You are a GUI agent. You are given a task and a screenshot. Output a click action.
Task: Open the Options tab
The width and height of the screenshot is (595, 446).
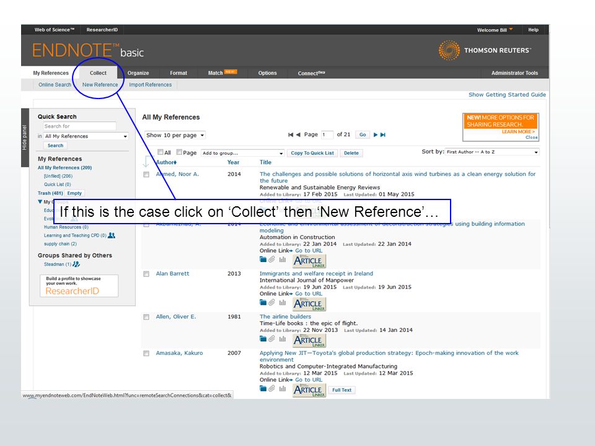coord(268,73)
